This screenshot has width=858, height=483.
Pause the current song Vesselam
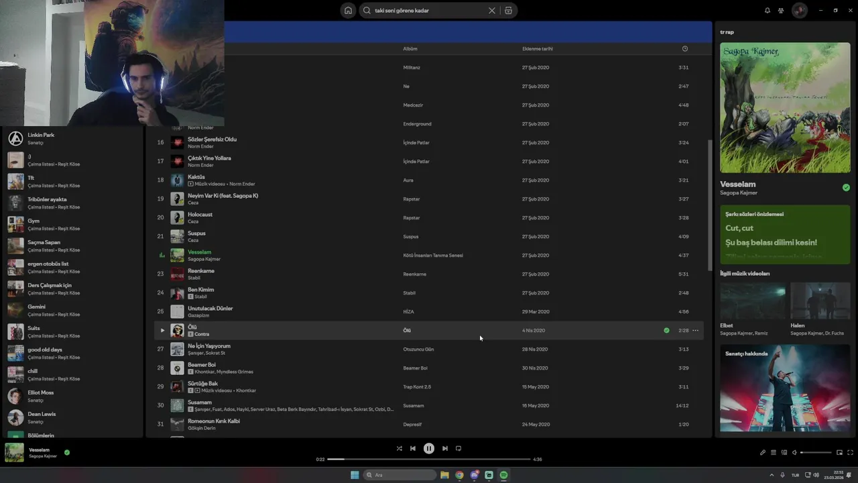429,449
